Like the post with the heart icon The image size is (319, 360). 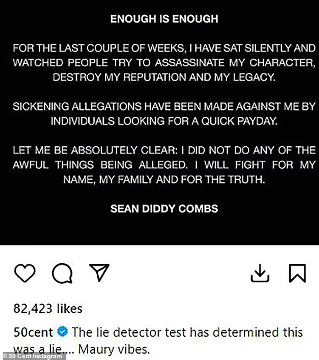[x=25, y=273]
